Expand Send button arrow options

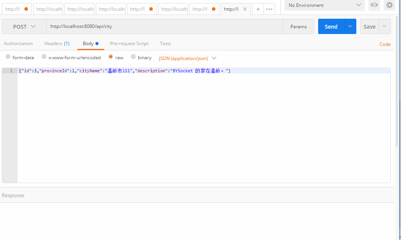click(350, 26)
